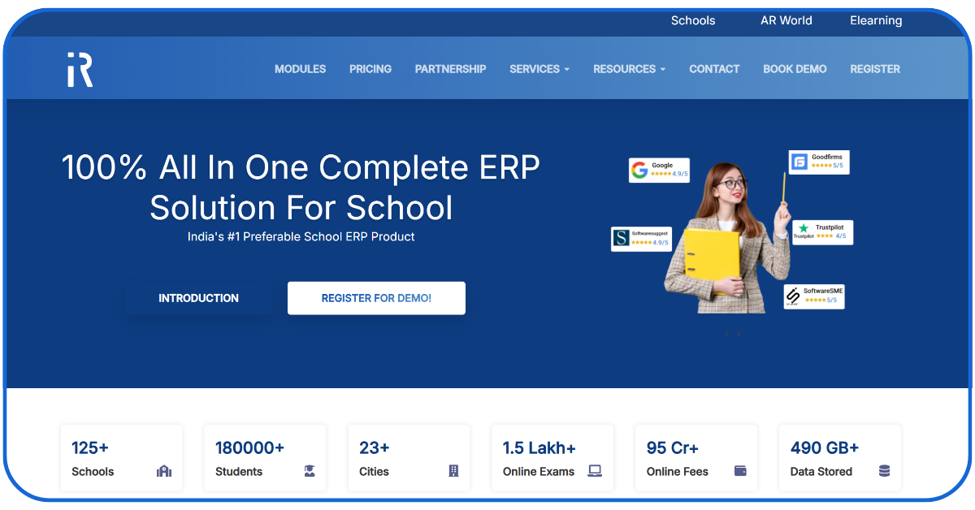Click the Introduction button
Viewport: 975px width, 510px height.
[198, 298]
